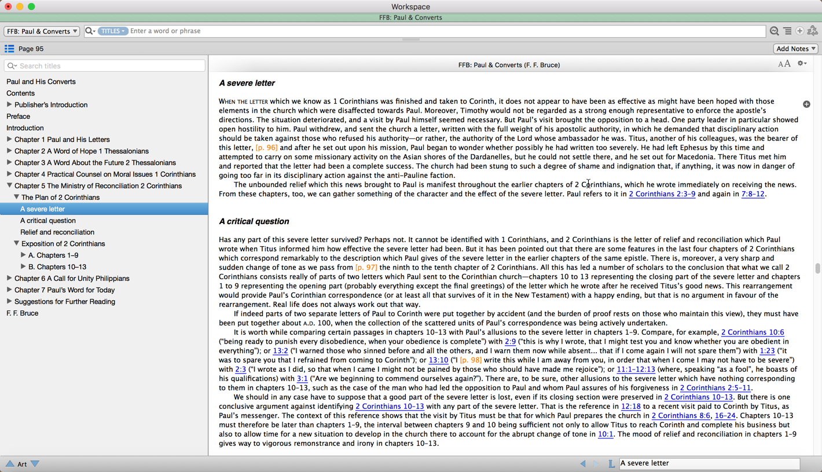Expand Publisher's Introduction
Screen dimensions: 822x472
coord(9,105)
